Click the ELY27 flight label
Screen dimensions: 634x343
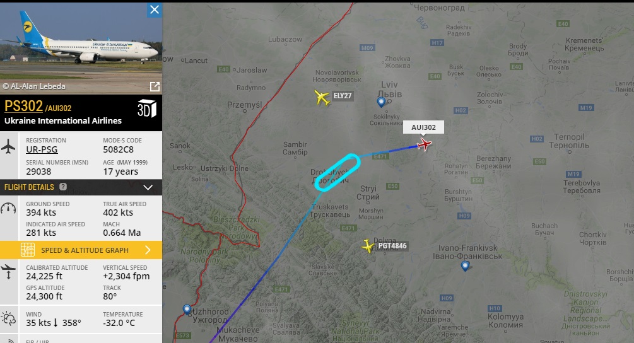tap(343, 96)
